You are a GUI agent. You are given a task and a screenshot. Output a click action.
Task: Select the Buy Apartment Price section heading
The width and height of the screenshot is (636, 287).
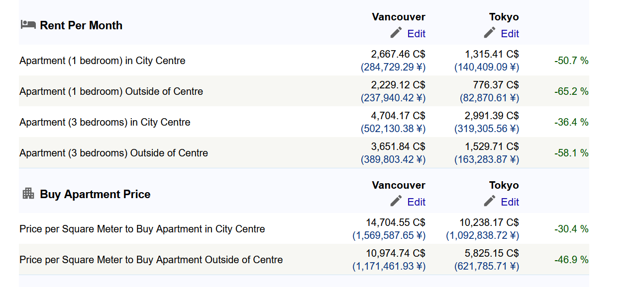coord(95,194)
